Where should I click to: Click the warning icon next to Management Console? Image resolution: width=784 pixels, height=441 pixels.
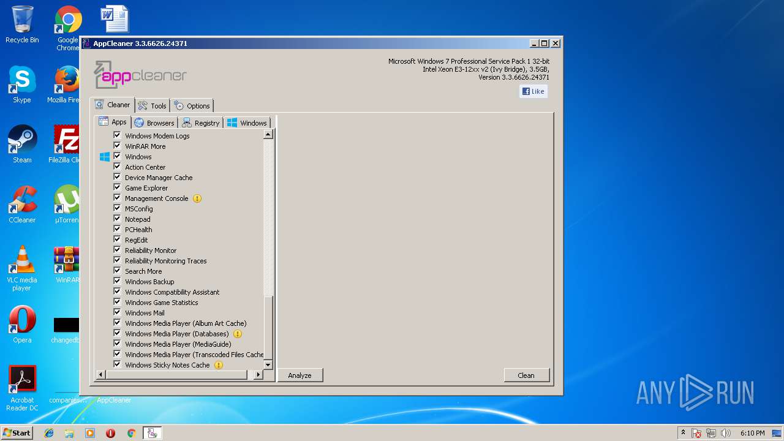197,198
